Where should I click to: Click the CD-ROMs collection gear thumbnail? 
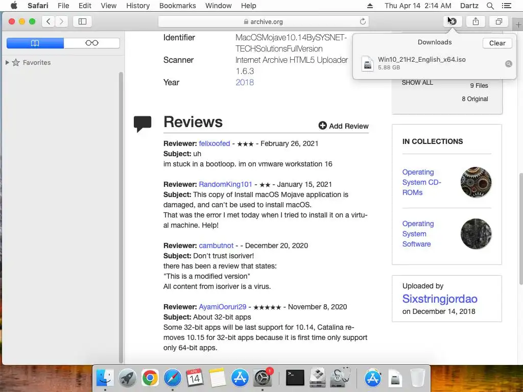click(476, 182)
